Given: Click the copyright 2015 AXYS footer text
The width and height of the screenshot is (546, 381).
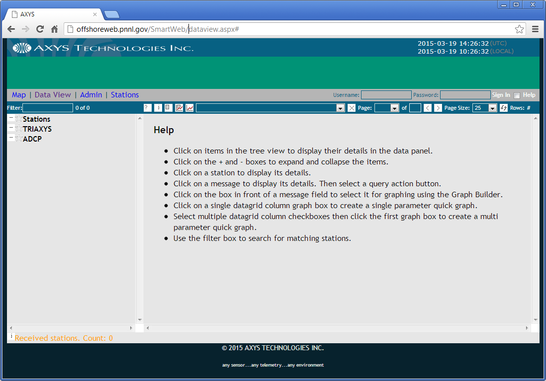Looking at the screenshot, I should 273,348.
